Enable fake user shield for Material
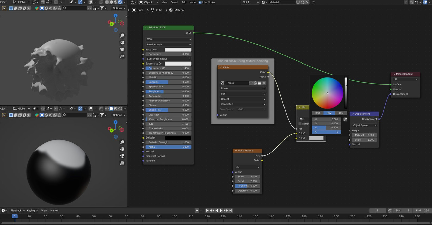Viewport: 432px width, 225px height. [298, 2]
